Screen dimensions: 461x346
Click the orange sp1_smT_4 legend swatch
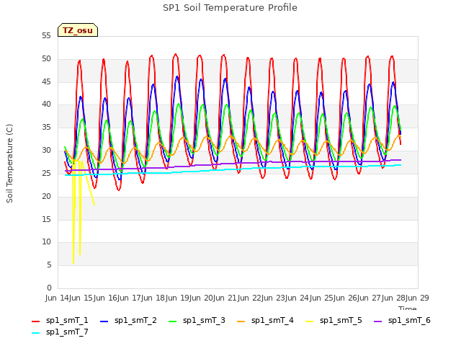click(x=241, y=321)
